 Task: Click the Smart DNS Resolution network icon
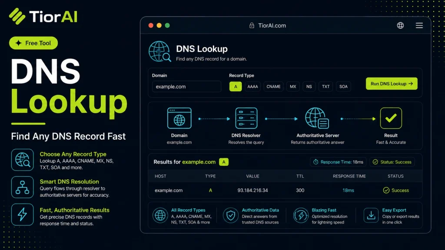click(23, 187)
